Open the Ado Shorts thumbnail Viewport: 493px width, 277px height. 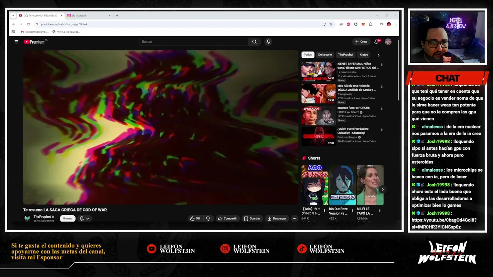[x=315, y=185]
